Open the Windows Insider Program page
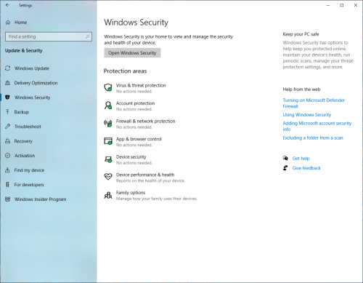The height and width of the screenshot is (283, 363). 40,199
